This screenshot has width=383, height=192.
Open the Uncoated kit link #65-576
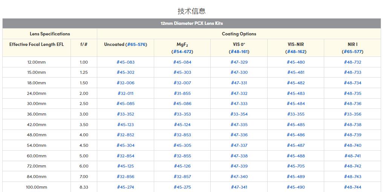[x=136, y=44]
